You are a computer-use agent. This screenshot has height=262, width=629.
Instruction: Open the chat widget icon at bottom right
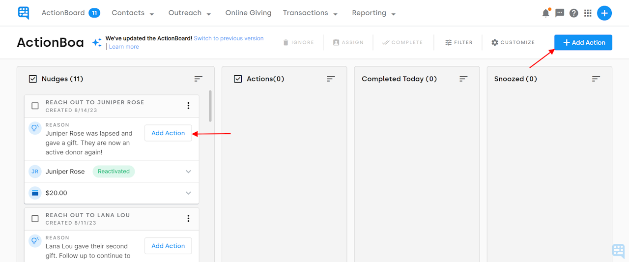(x=618, y=251)
